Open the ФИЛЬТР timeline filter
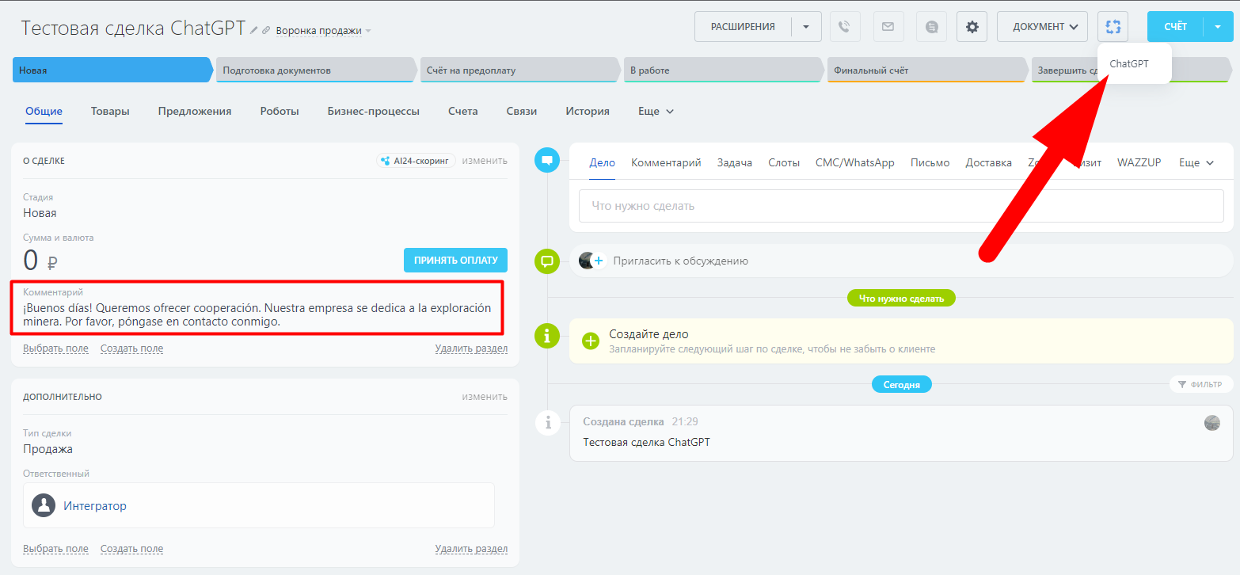1240x575 pixels. (1200, 384)
